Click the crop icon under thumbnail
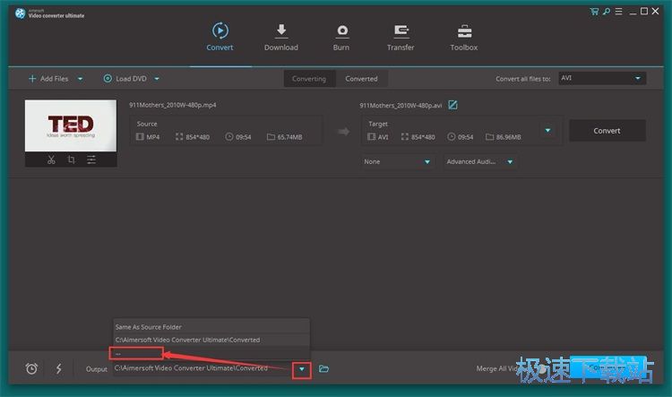 pyautogui.click(x=71, y=160)
